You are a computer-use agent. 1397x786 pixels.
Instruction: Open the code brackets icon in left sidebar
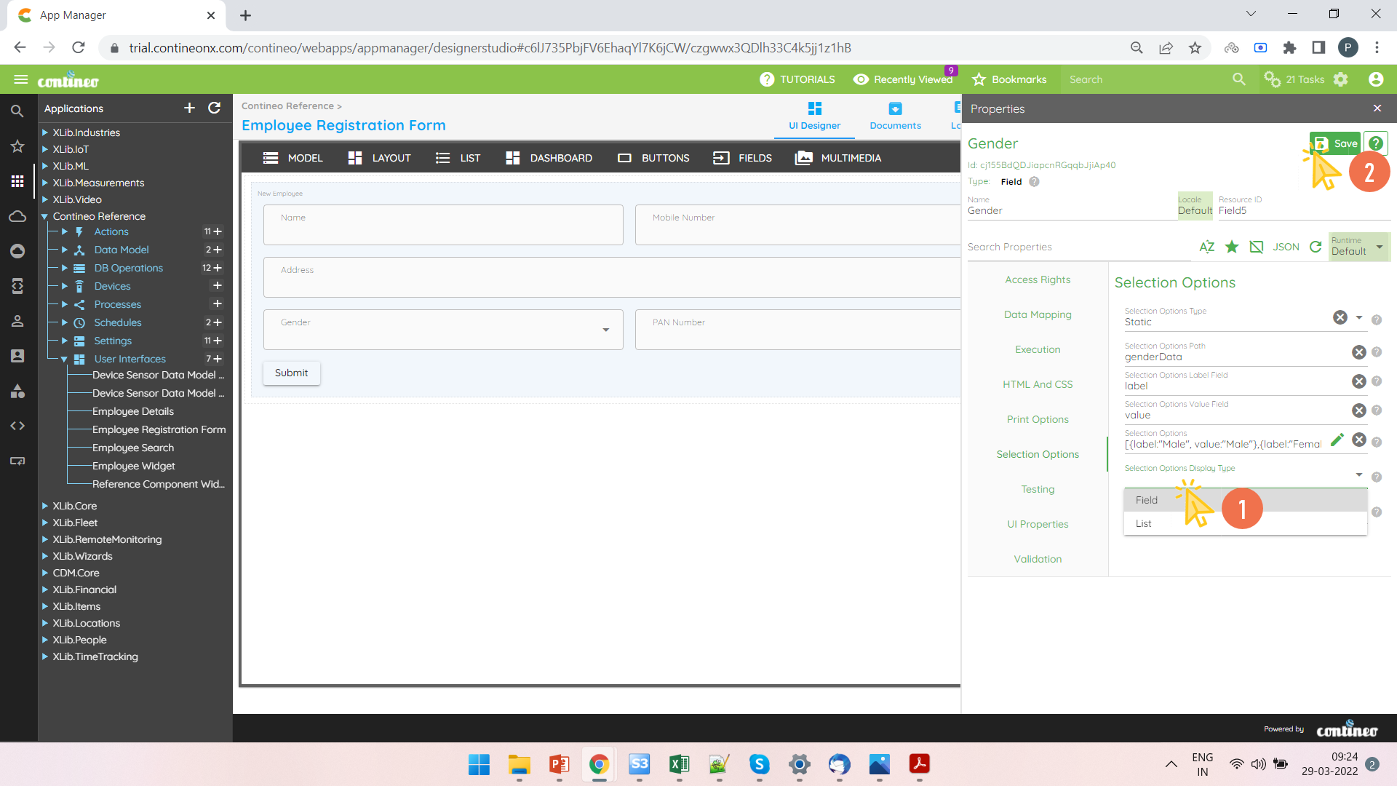coord(17,426)
